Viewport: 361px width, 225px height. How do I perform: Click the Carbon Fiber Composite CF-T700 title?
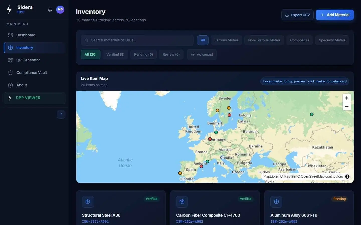pyautogui.click(x=208, y=215)
